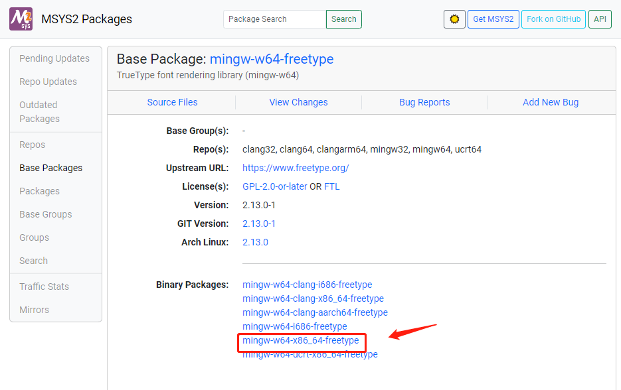Click GPL-2.0-or-later license link
The width and height of the screenshot is (621, 390).
point(274,186)
